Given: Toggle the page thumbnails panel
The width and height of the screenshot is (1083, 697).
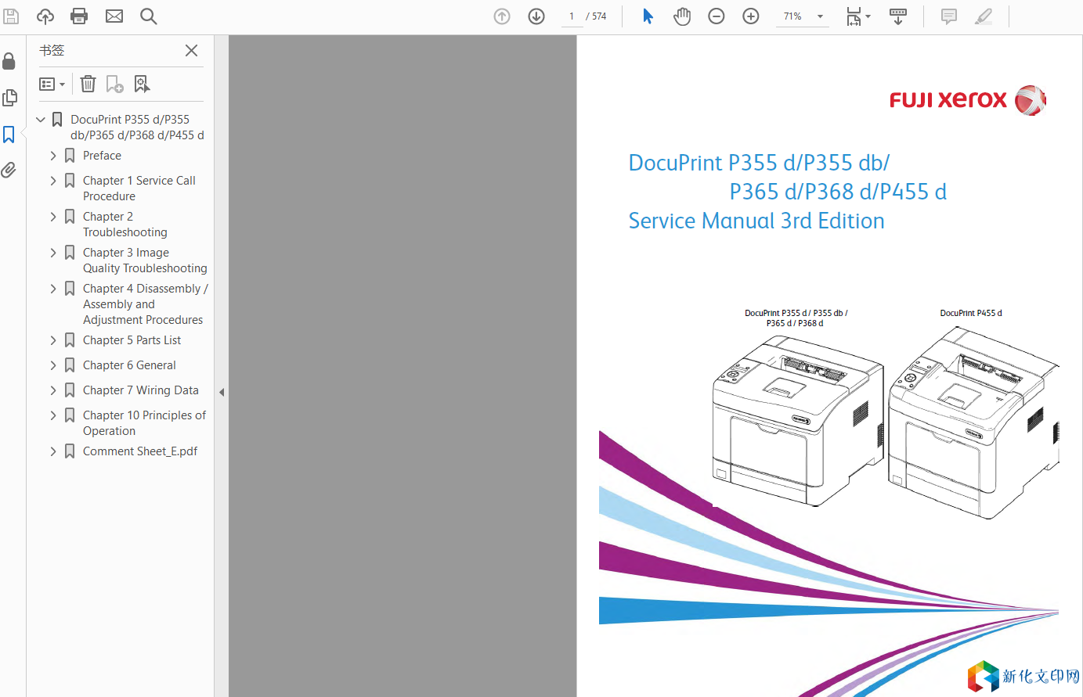Looking at the screenshot, I should click(9, 98).
